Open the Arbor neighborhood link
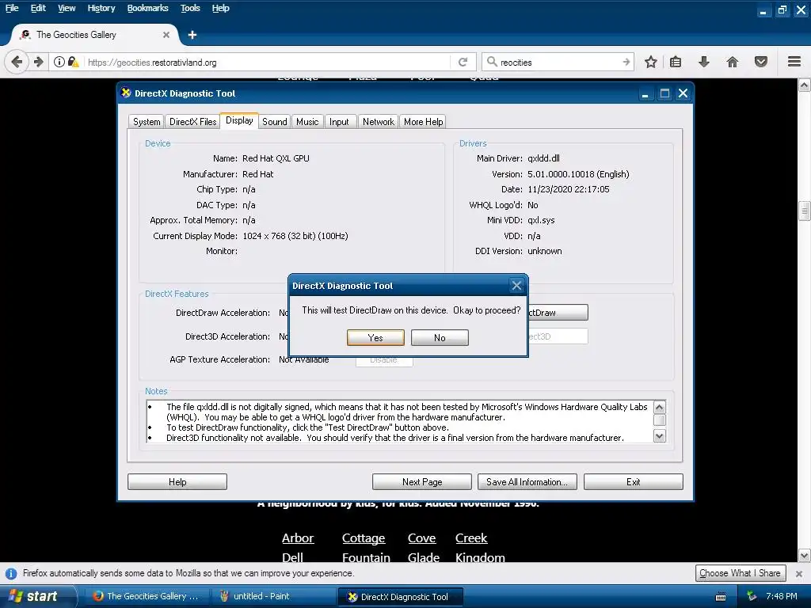The image size is (811, 608). tap(298, 538)
